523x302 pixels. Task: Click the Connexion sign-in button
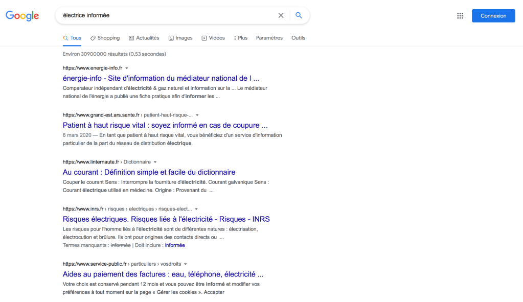493,16
